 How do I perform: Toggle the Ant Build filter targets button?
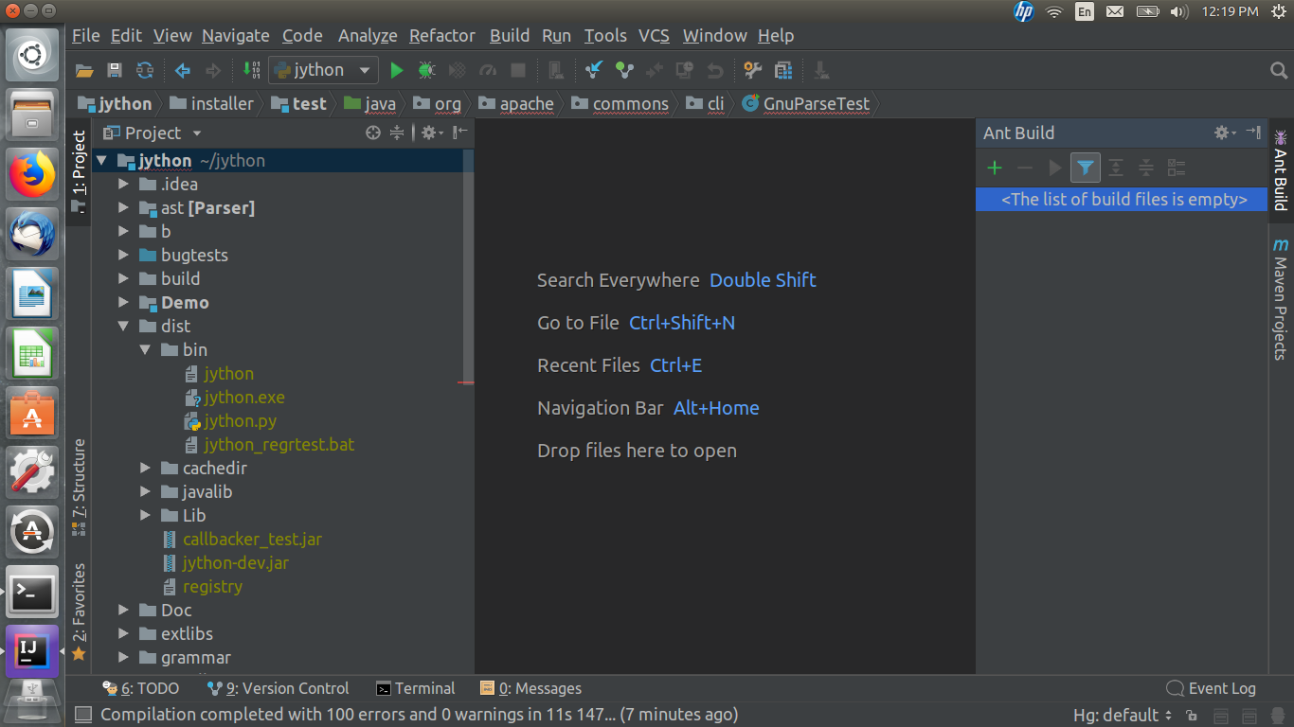[1086, 168]
